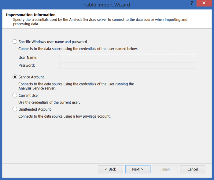
Task: Proceed with the Next button
Action: tap(138, 169)
